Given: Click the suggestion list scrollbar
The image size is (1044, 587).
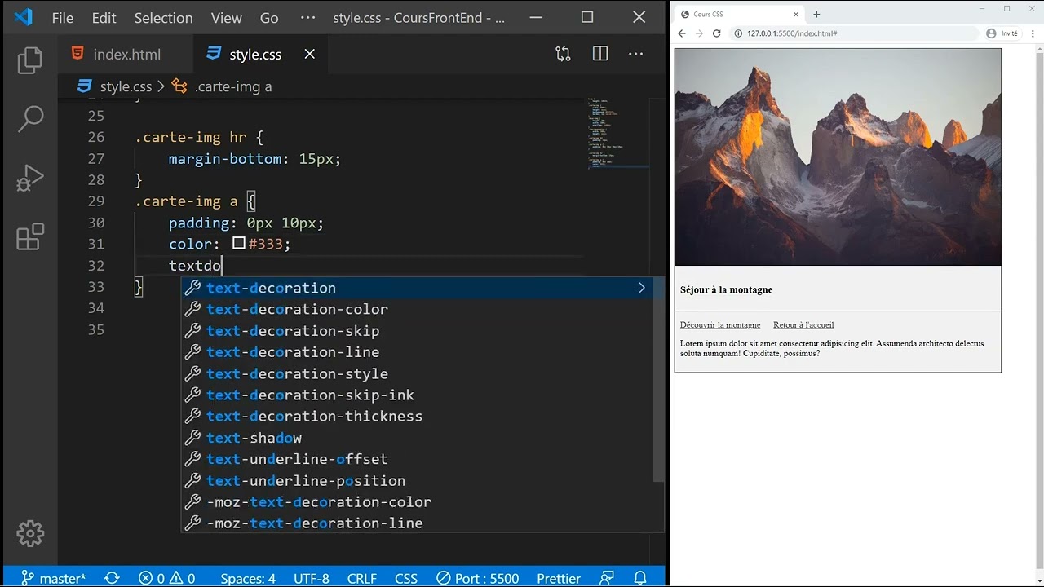Looking at the screenshot, I should click(658, 380).
